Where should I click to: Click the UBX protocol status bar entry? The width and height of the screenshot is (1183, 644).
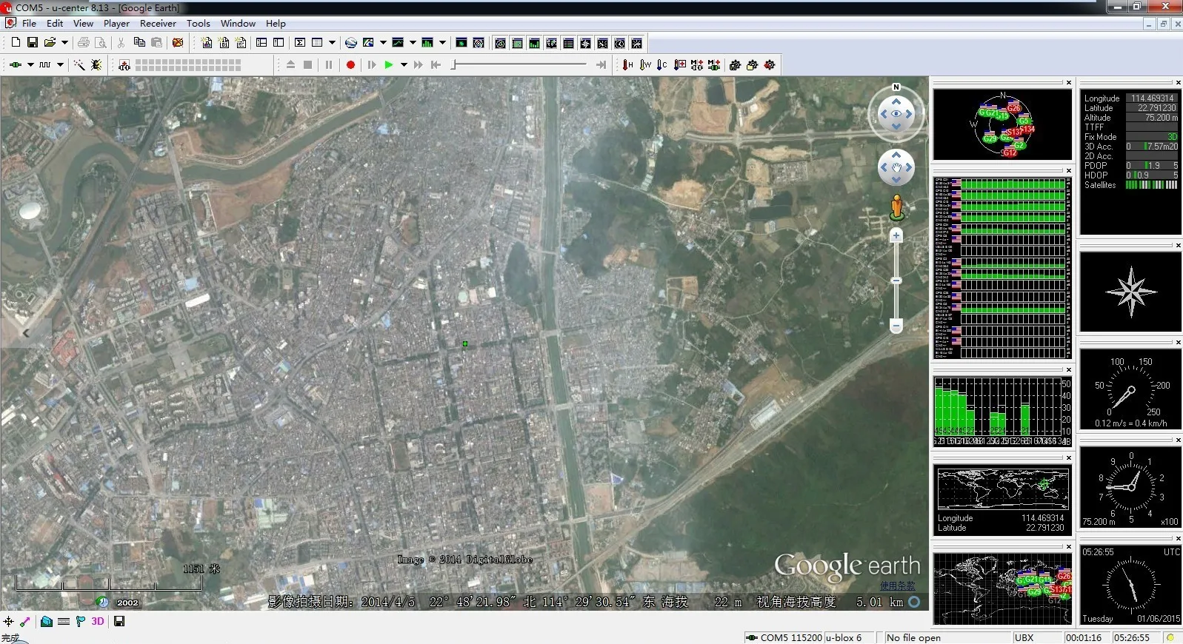click(1024, 637)
